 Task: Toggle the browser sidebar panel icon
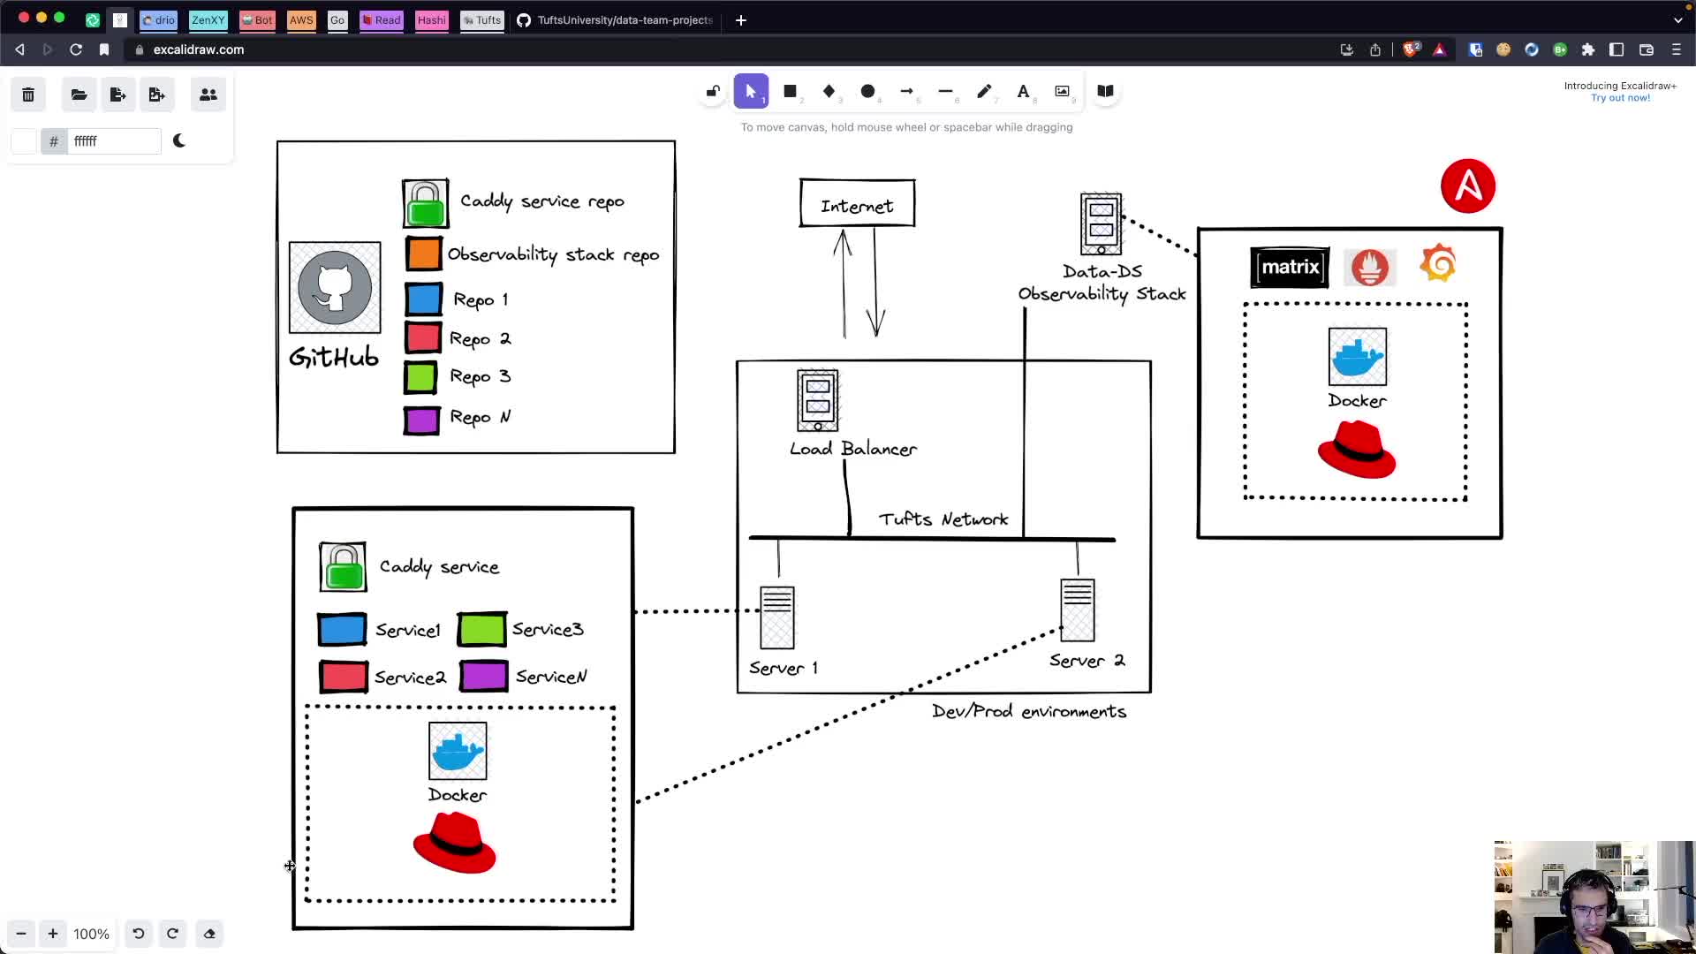(1616, 49)
